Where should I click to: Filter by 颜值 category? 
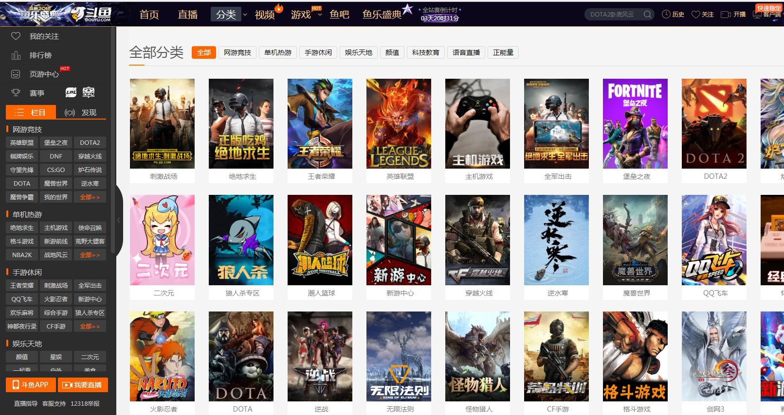pos(392,52)
